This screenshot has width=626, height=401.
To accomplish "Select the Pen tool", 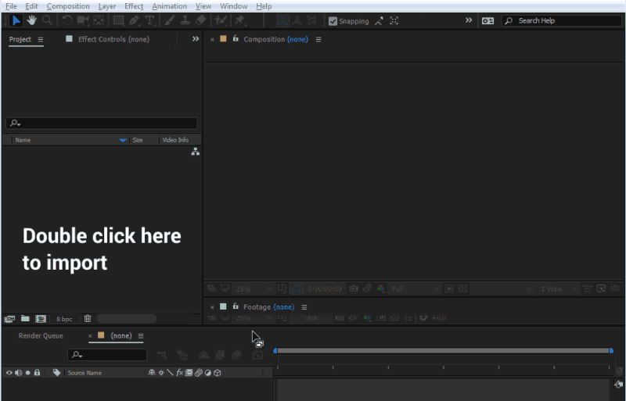I will [x=134, y=20].
